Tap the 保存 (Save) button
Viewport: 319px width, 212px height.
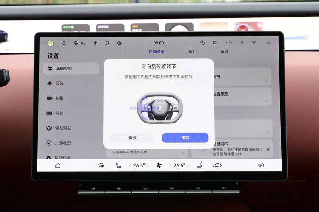click(185, 138)
